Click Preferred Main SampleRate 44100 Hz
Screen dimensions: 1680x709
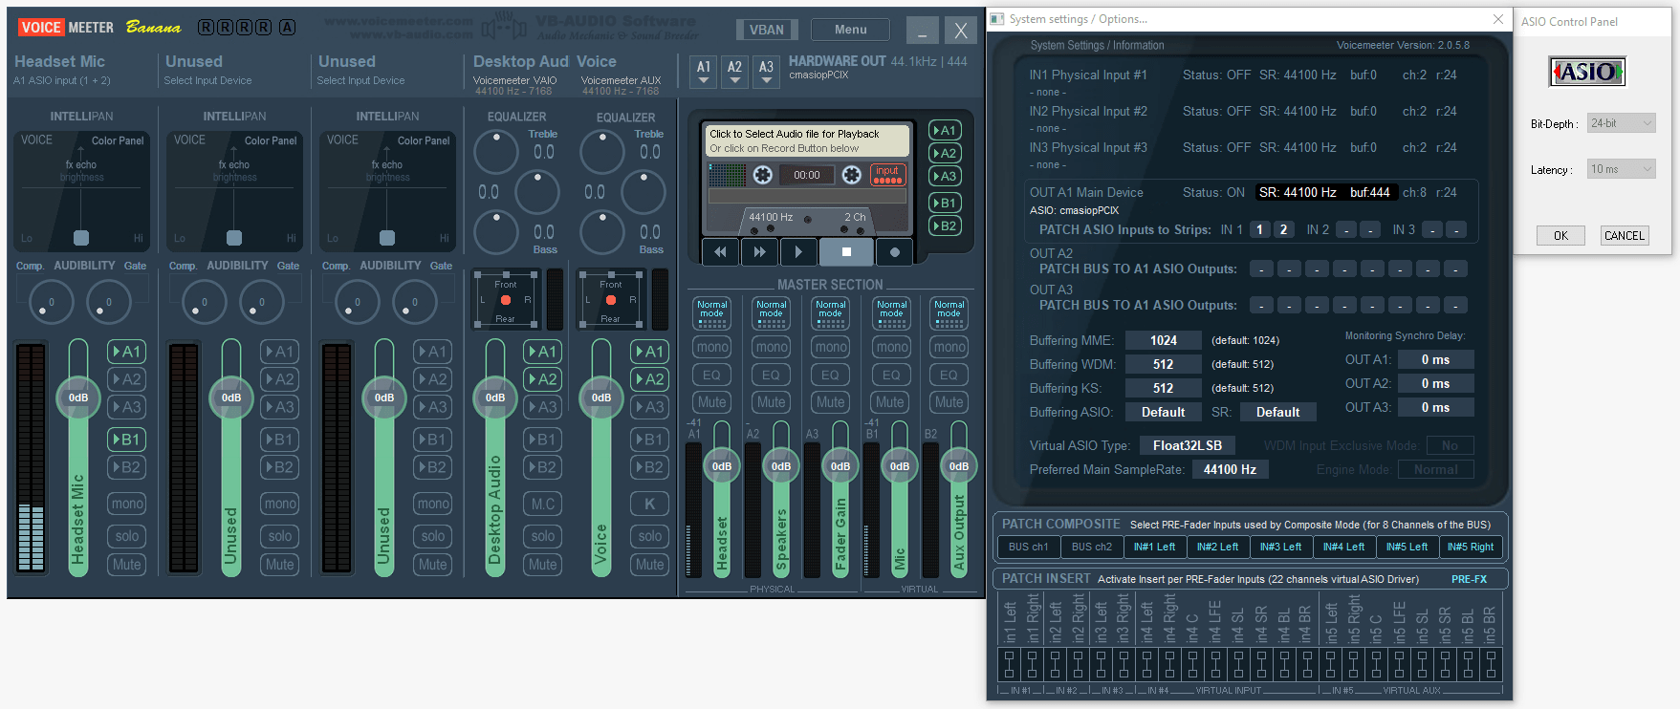click(1230, 469)
